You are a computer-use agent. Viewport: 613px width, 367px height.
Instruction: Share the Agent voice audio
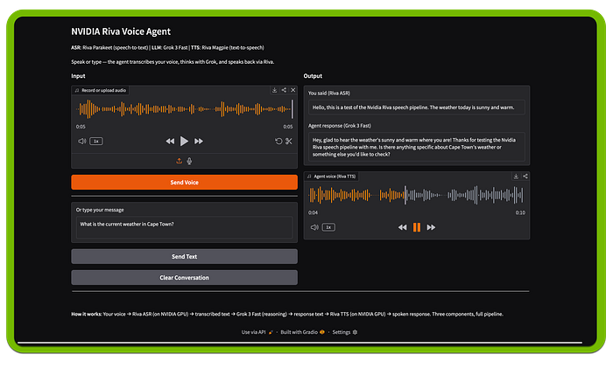pyautogui.click(x=525, y=177)
